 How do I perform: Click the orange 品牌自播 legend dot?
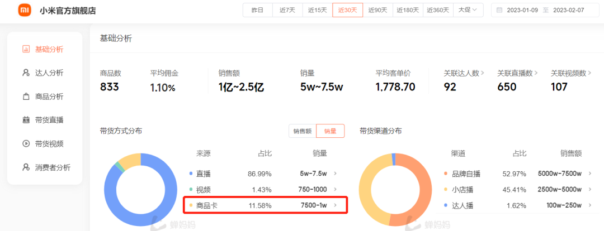click(446, 174)
